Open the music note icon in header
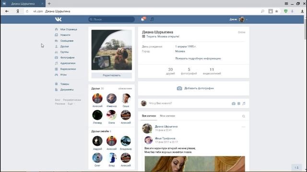307x172 pixels. pos(152,19)
